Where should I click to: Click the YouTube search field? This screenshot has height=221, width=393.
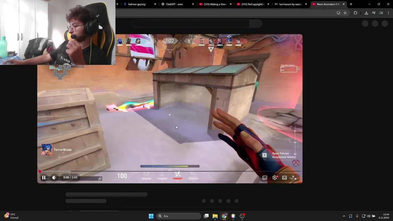pos(190,24)
